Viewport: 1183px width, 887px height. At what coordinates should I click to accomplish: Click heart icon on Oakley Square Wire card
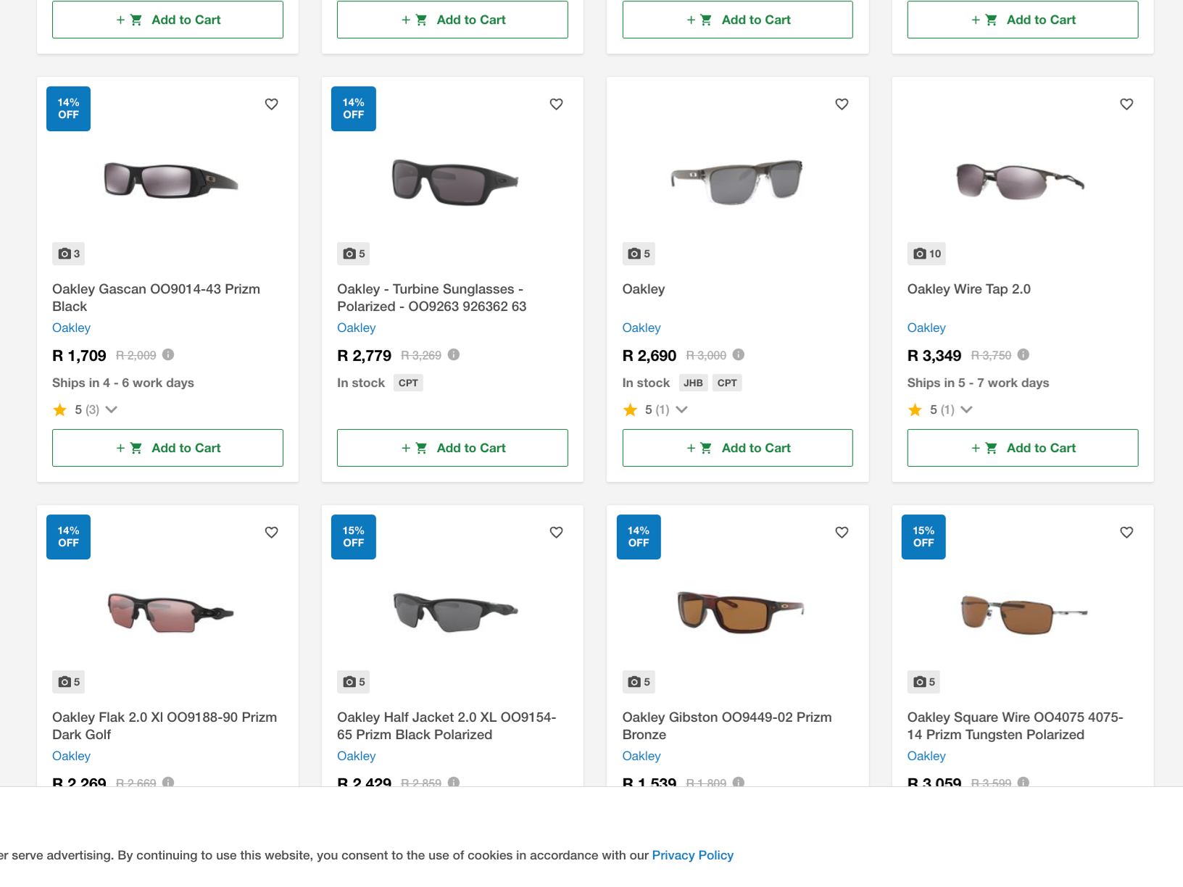pyautogui.click(x=1126, y=533)
